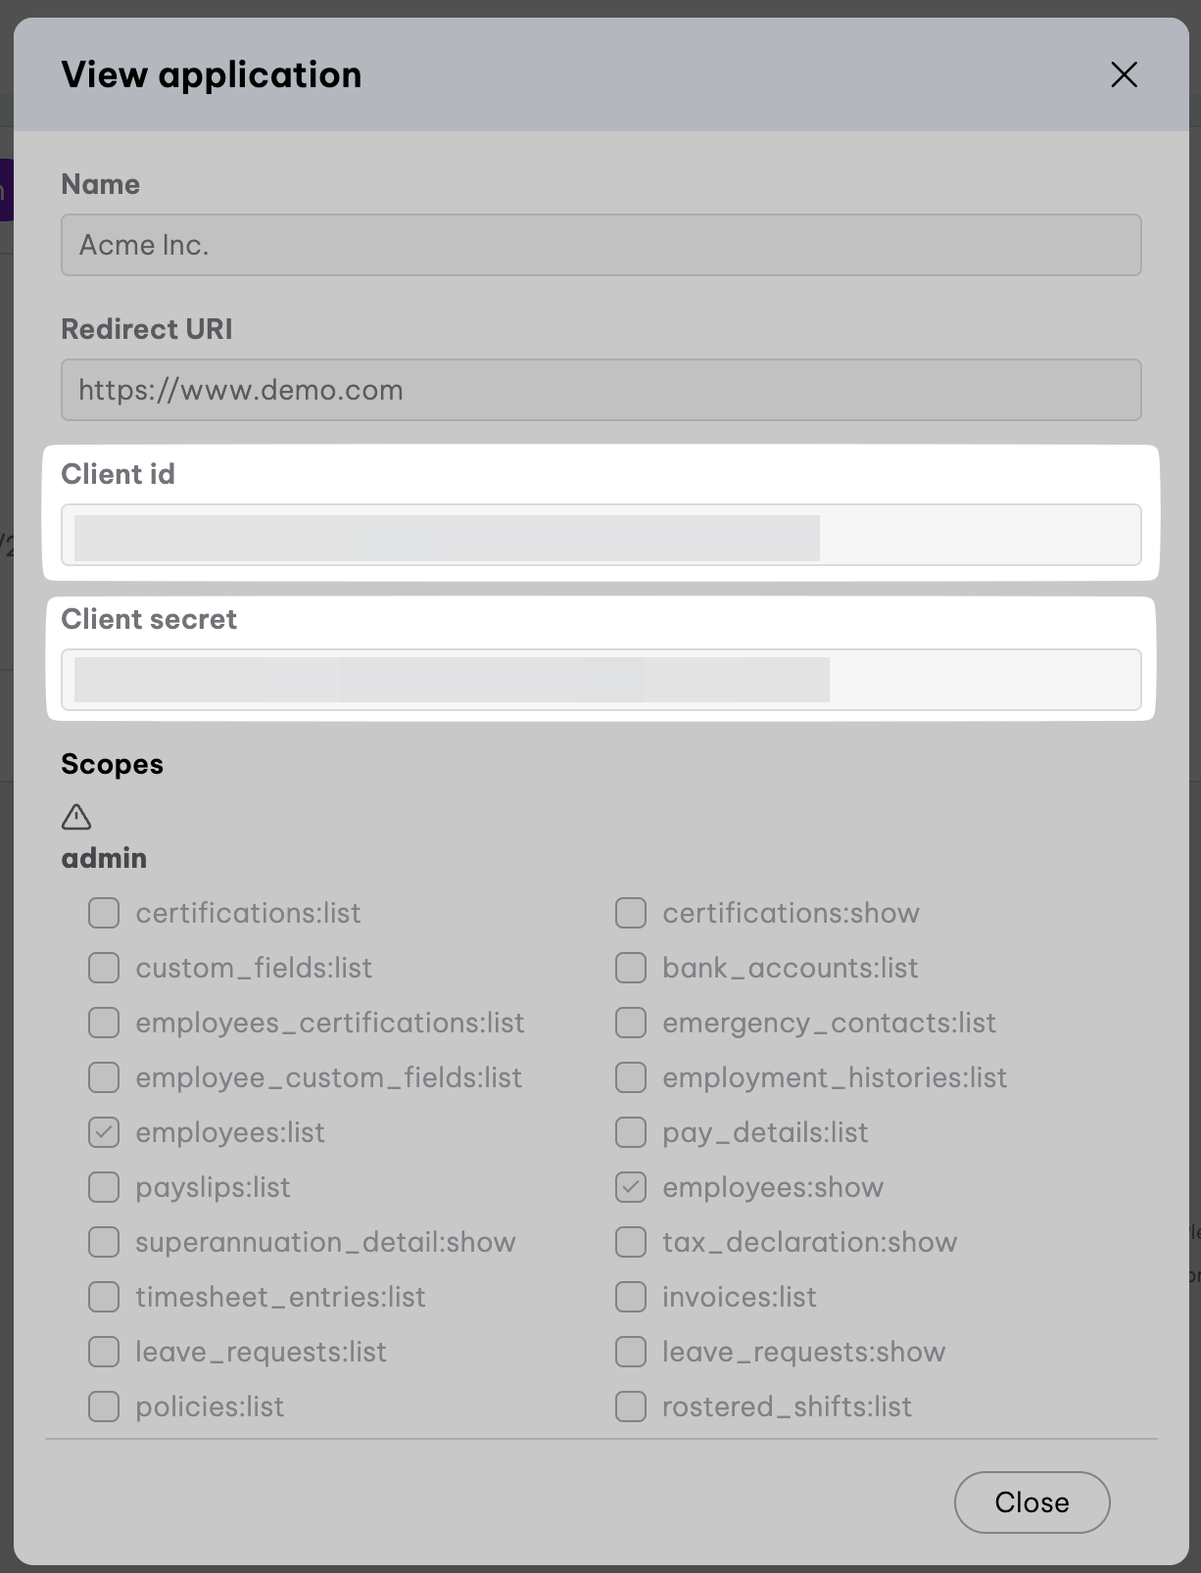This screenshot has width=1201, height=1573.
Task: Click the Close button
Action: click(x=1032, y=1501)
